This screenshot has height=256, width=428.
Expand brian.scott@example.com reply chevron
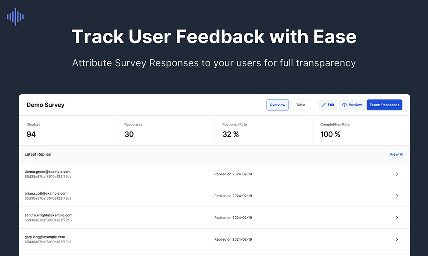click(397, 196)
